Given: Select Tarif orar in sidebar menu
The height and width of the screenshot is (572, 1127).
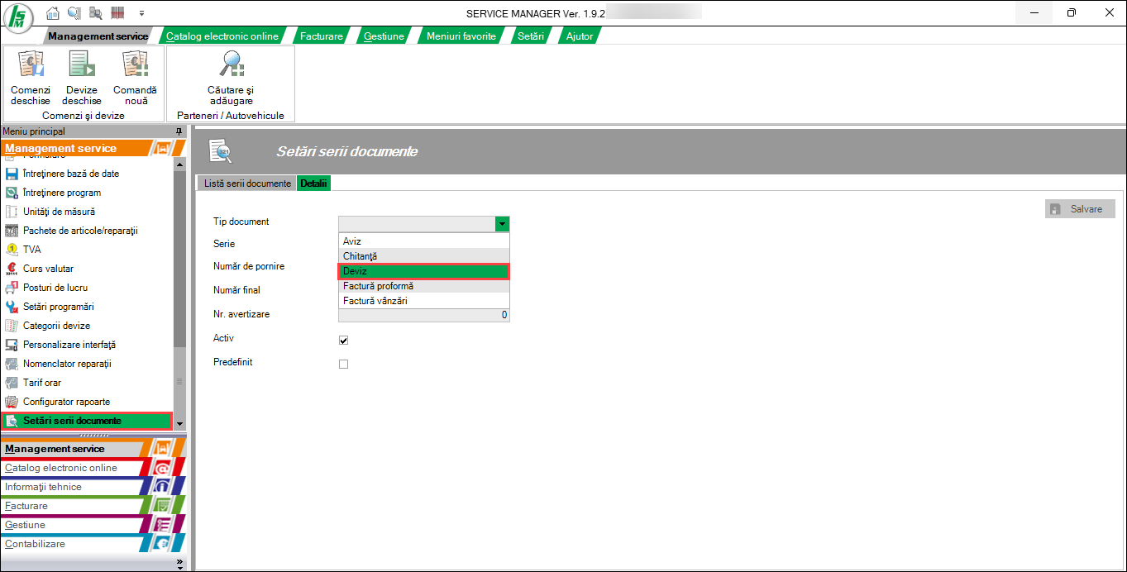Looking at the screenshot, I should [x=42, y=383].
